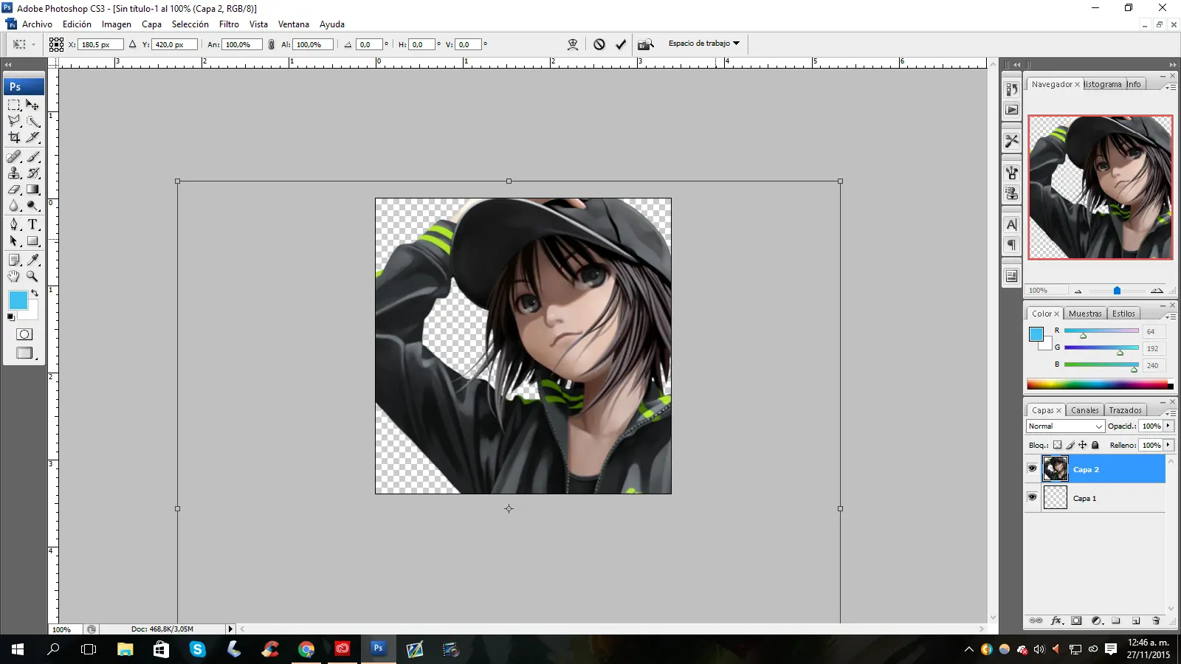Click the X position input field

point(100,44)
